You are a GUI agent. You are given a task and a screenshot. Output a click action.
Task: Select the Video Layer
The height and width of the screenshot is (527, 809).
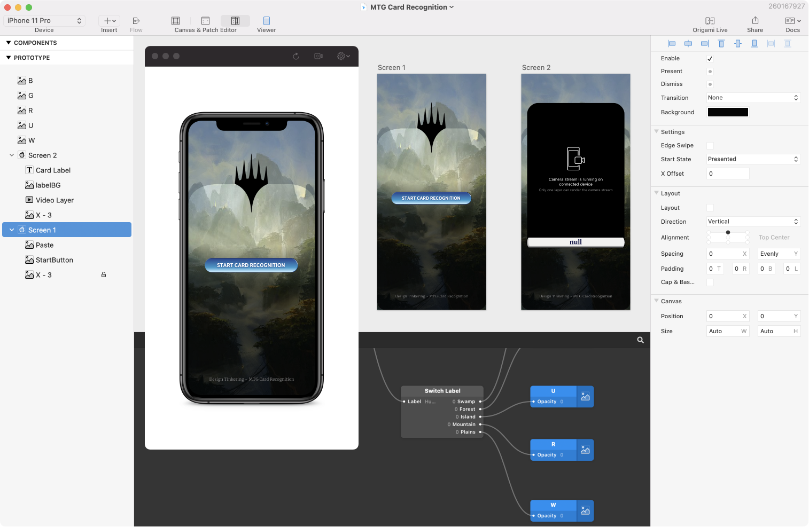(x=67, y=200)
